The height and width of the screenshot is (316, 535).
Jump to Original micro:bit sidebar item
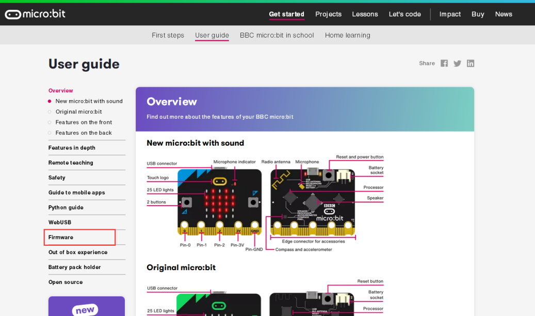click(x=78, y=112)
